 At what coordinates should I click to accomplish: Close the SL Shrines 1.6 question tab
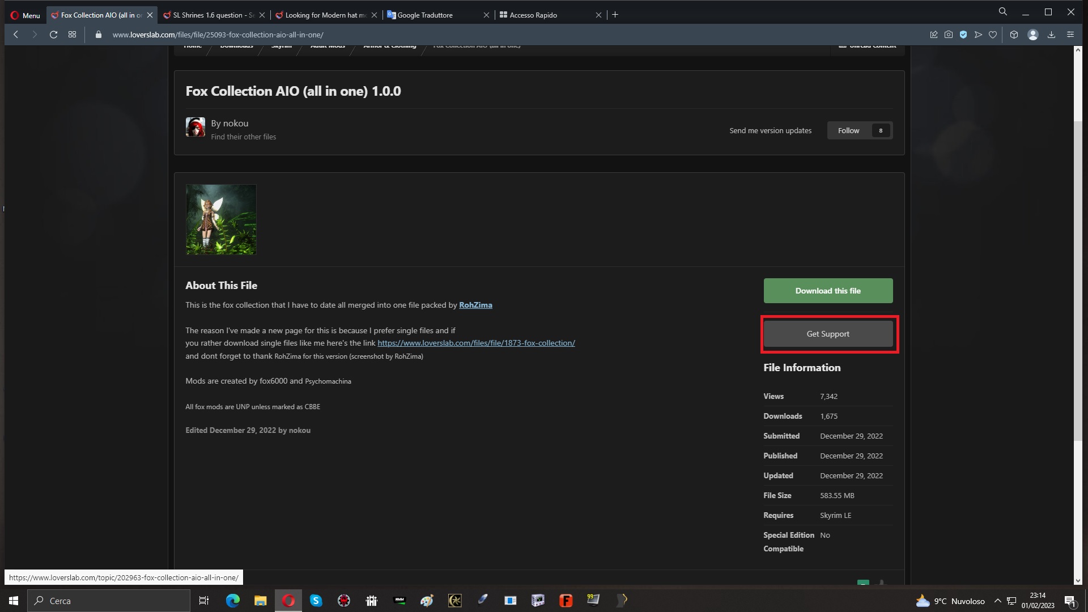pyautogui.click(x=262, y=15)
